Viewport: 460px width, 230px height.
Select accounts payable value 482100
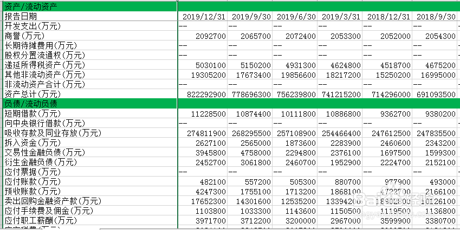tap(203, 181)
